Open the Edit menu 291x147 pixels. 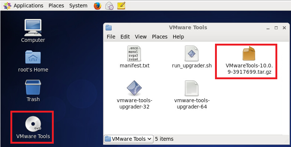click(x=125, y=37)
